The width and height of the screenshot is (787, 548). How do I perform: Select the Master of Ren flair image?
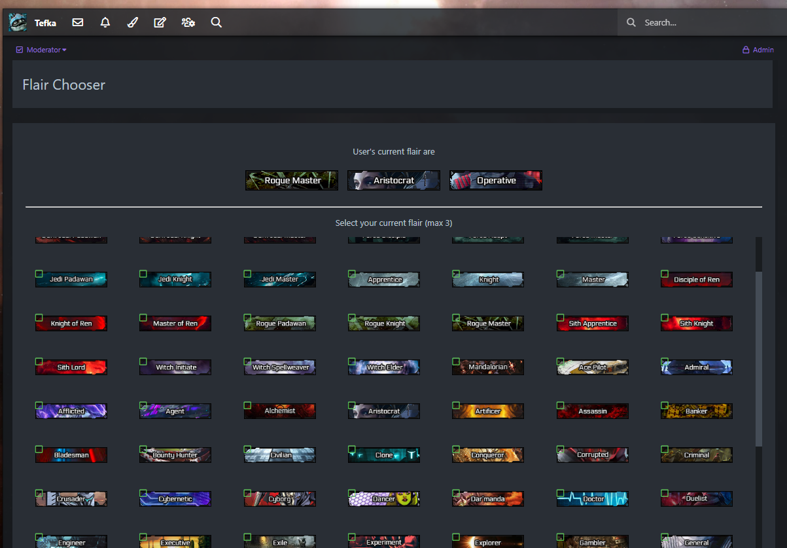pyautogui.click(x=175, y=323)
